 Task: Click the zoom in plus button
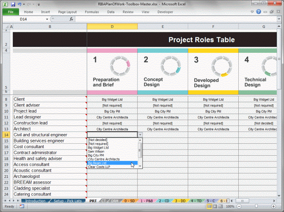point(273,206)
